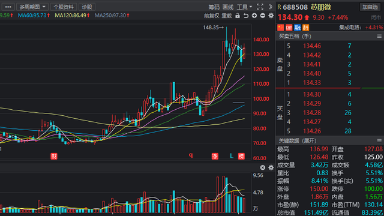This screenshot has width=384, height=216.
Task: Expand the 关键数据 section menu
Action: pyautogui.click(x=379, y=140)
